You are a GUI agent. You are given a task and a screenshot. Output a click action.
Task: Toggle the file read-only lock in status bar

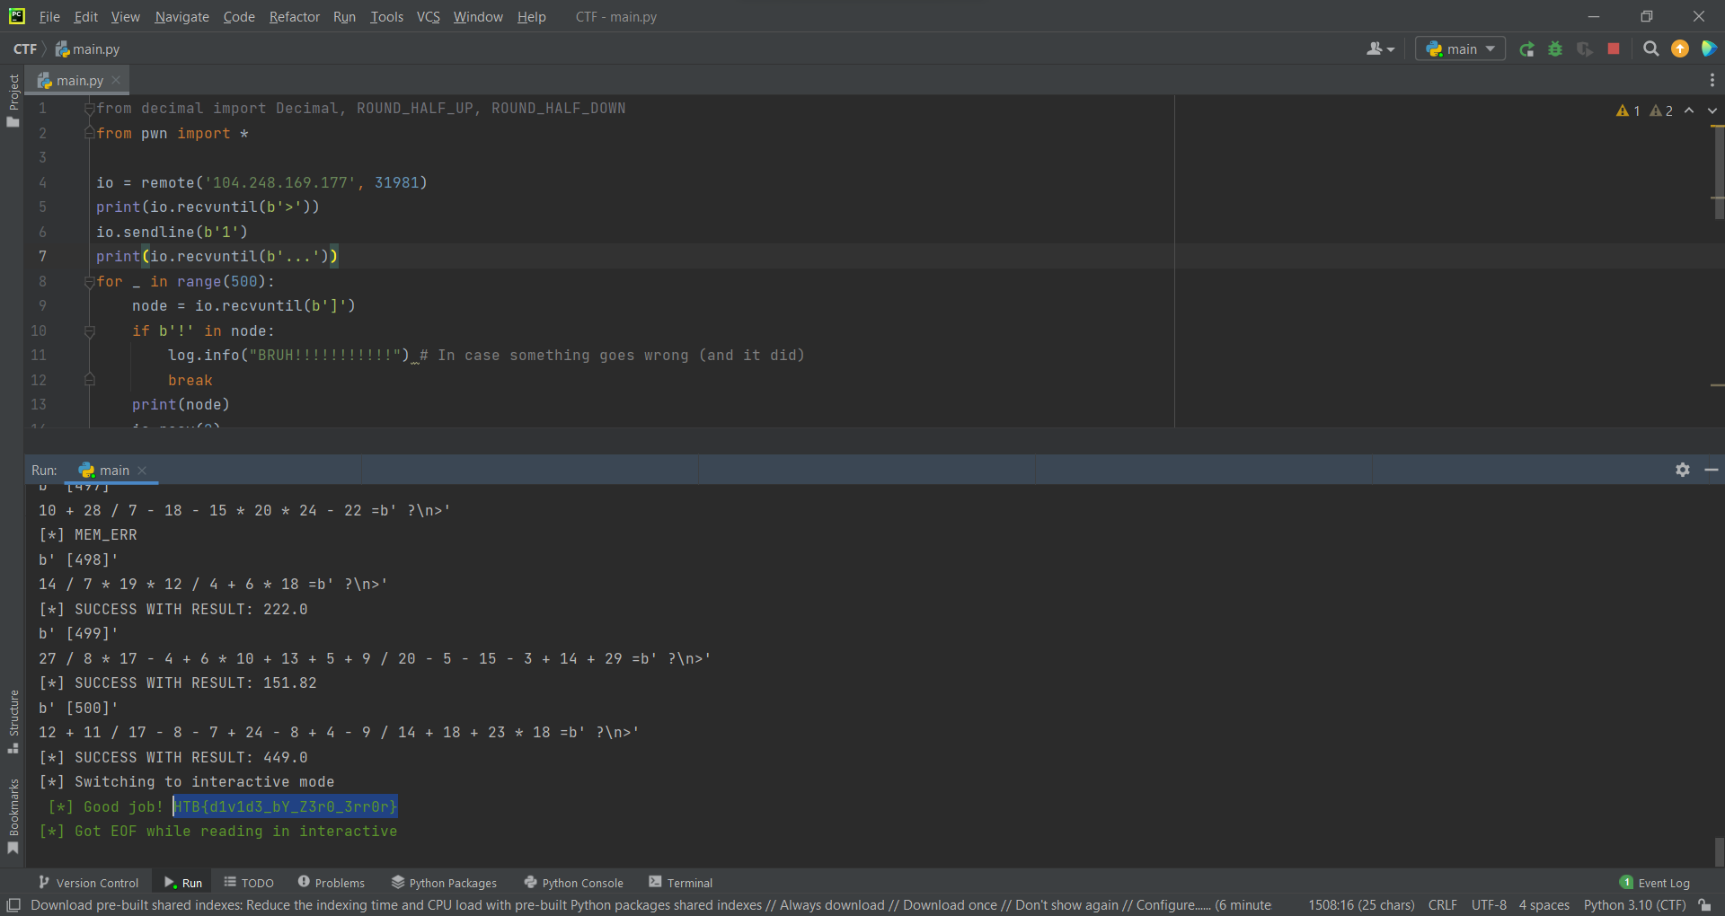point(1705,905)
